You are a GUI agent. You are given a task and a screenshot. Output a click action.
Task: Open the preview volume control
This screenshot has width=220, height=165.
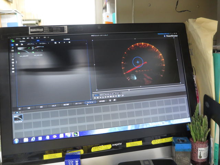point(116,96)
